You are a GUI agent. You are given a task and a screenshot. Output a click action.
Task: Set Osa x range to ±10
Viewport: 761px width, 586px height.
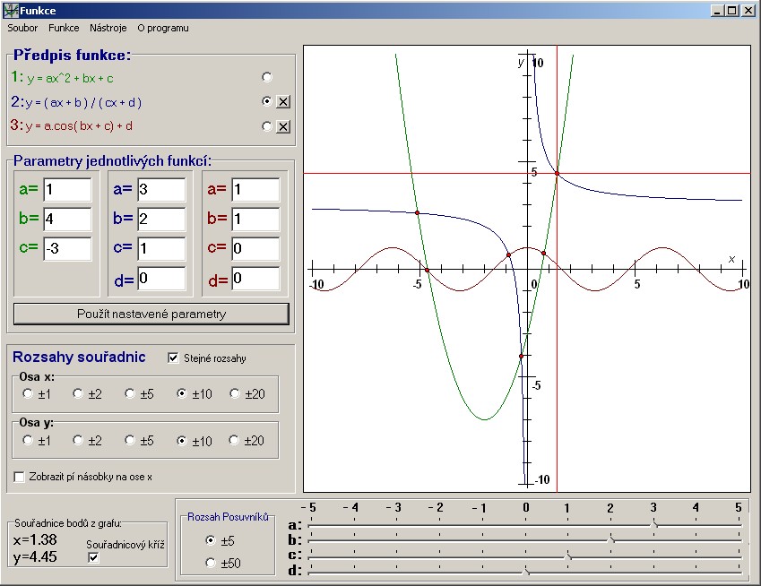(182, 393)
